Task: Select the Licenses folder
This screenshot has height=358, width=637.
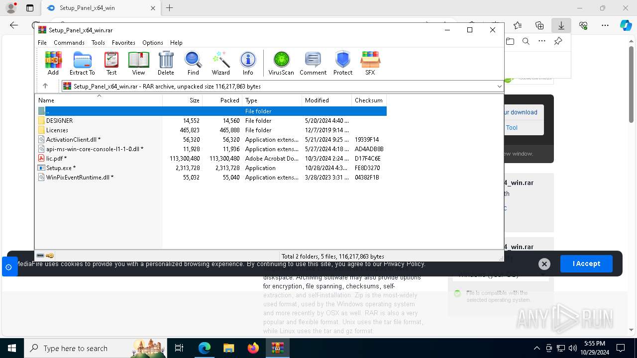Action: point(211,130)
